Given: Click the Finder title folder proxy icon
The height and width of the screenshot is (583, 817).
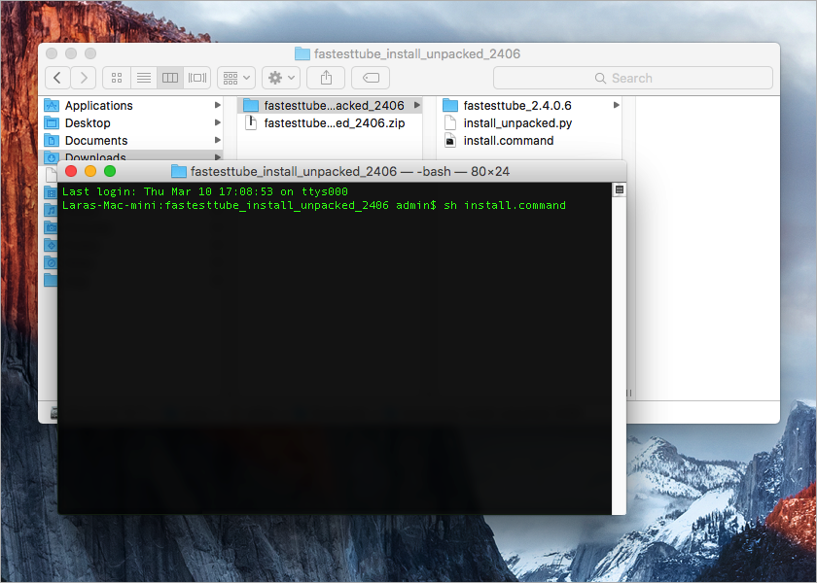Looking at the screenshot, I should click(x=302, y=53).
